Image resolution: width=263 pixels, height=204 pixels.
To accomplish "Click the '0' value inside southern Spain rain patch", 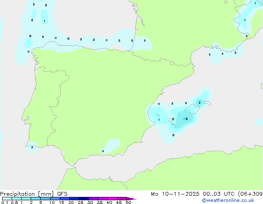I will pos(103,151).
